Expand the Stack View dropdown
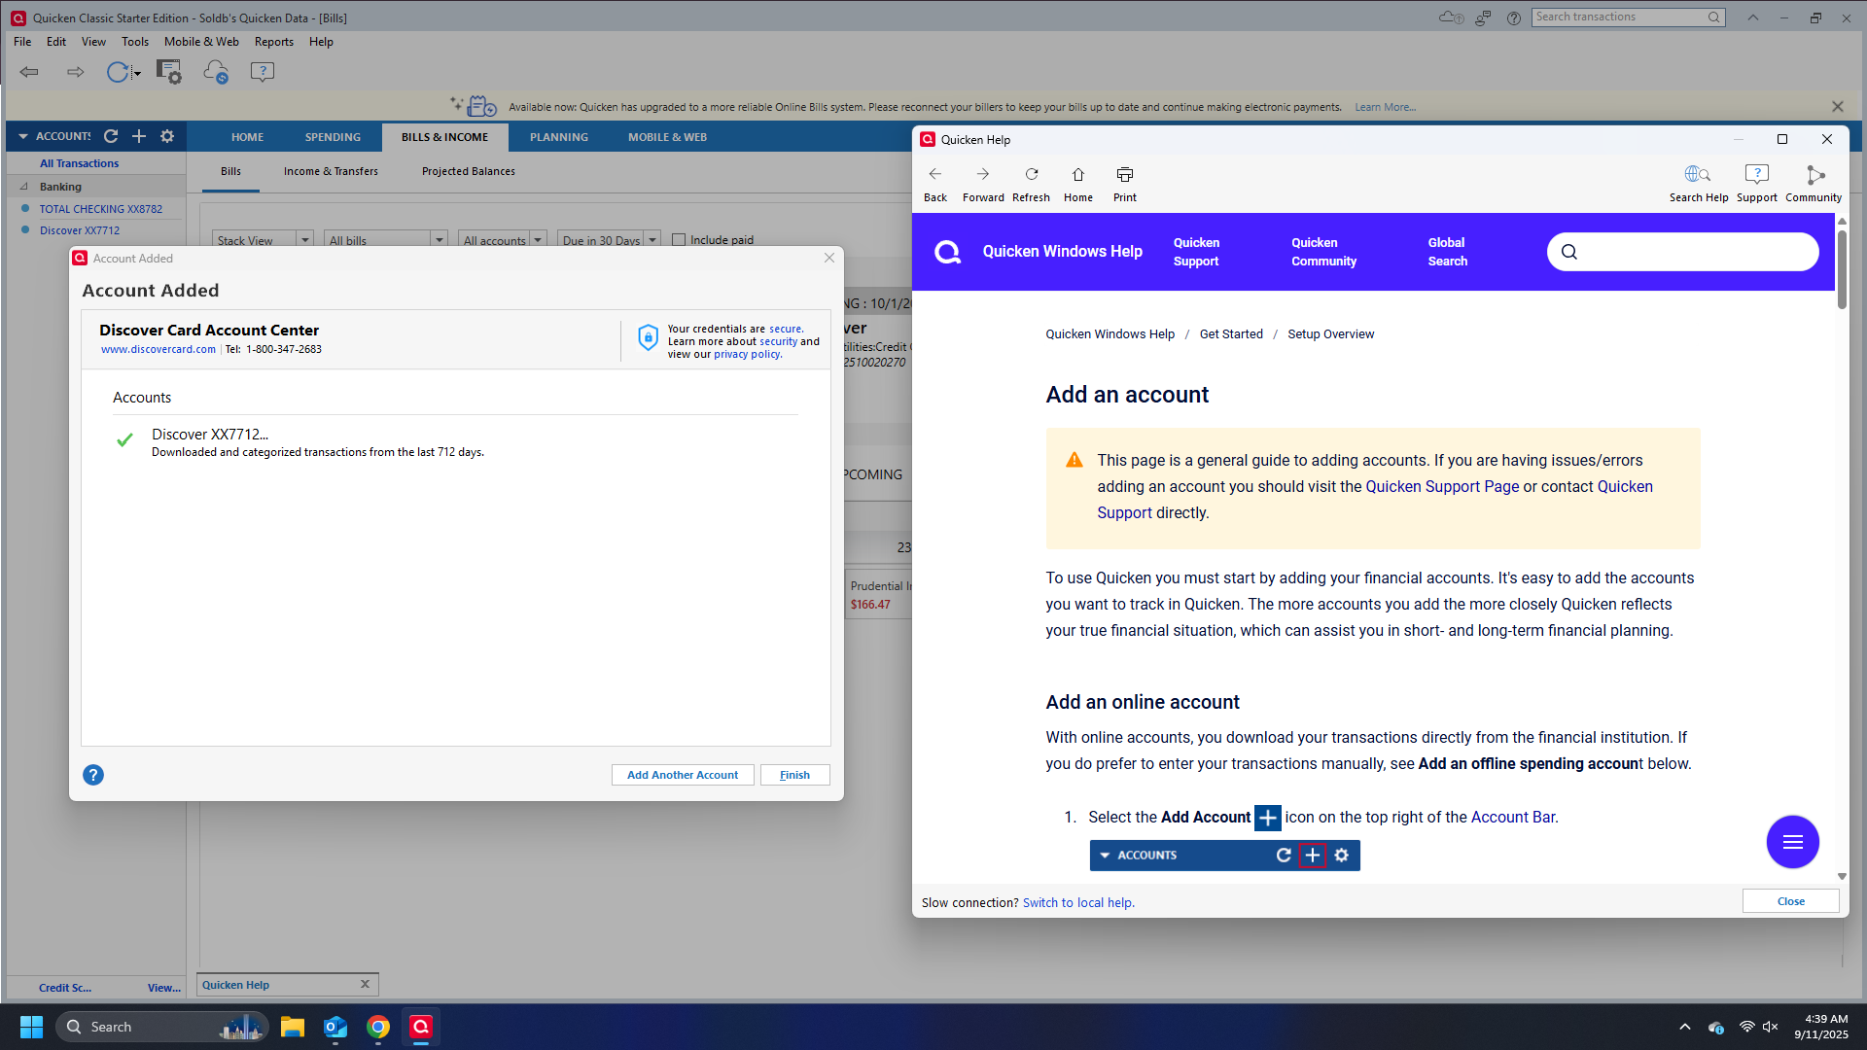 (305, 240)
